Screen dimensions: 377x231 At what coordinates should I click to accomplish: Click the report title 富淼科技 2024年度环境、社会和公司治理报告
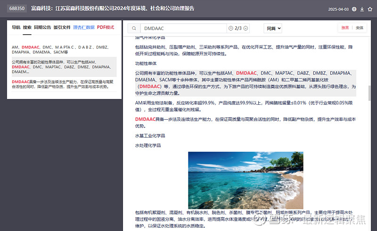tap(113, 8)
